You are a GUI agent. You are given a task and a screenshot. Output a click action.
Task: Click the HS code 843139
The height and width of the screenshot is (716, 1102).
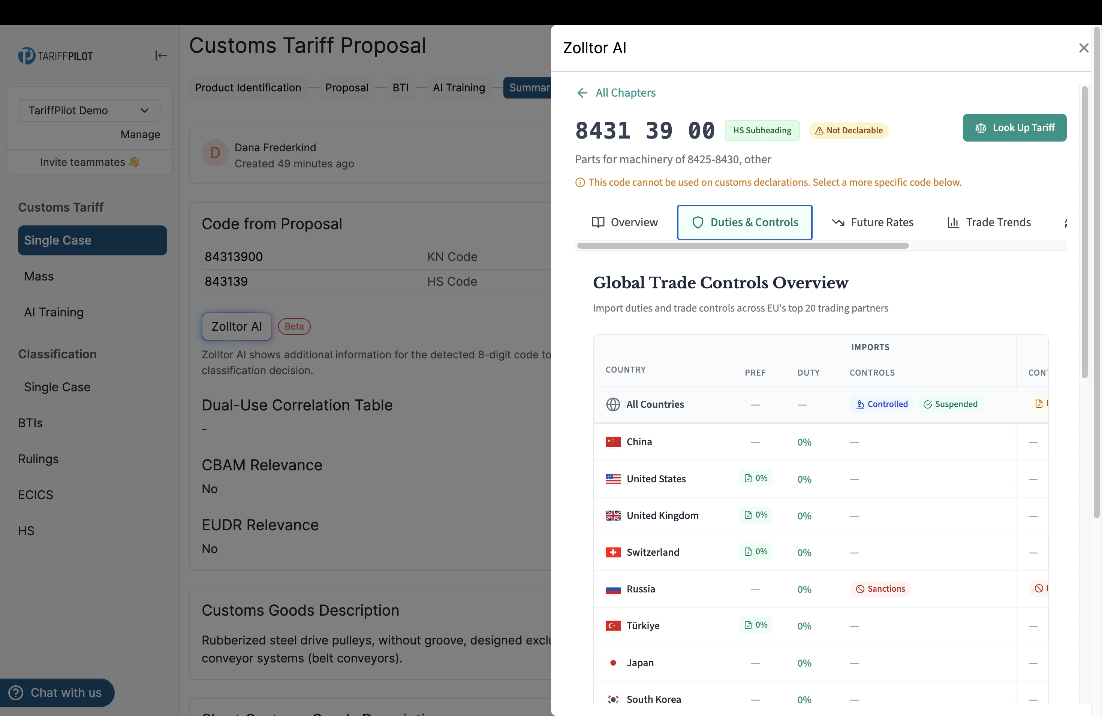point(226,282)
